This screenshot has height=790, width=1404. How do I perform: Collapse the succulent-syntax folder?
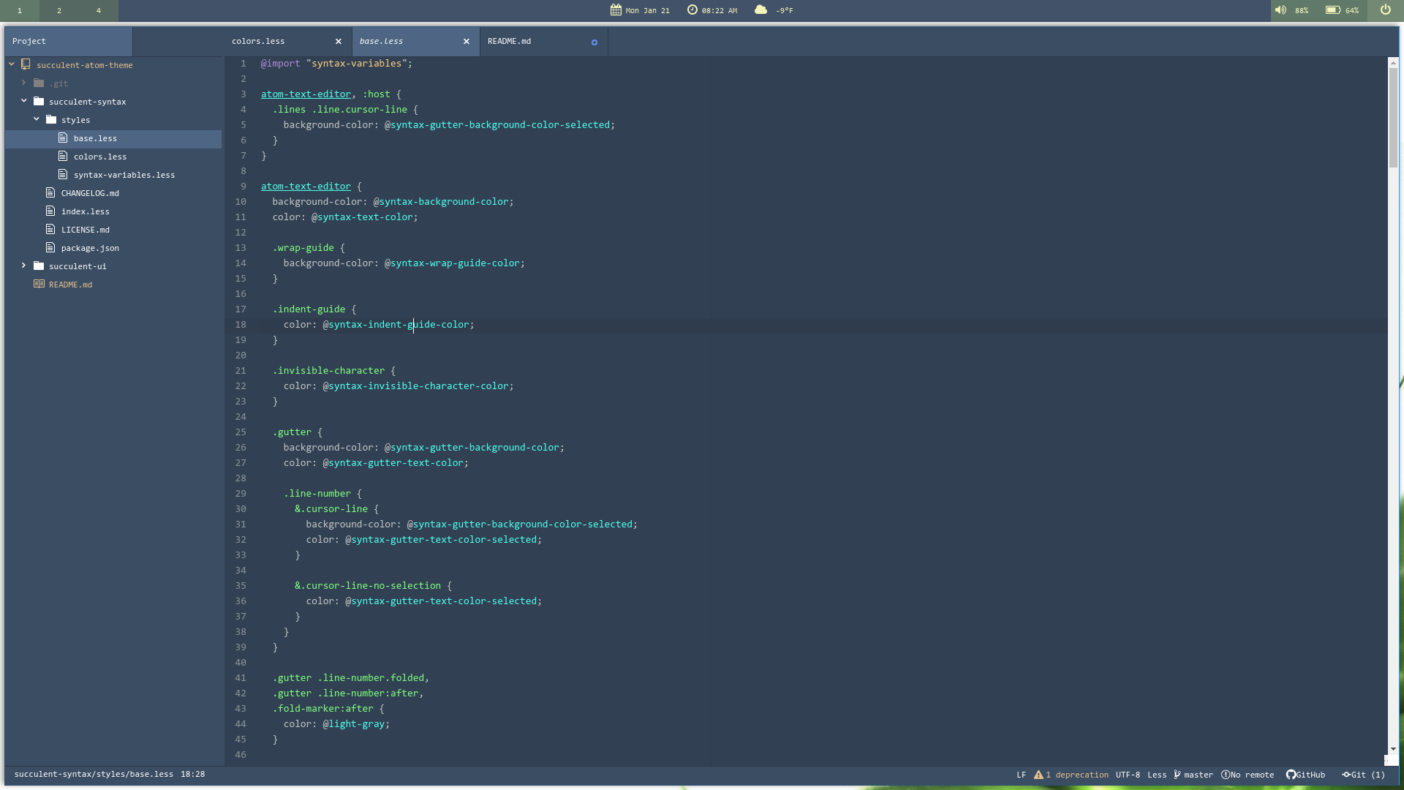24,101
